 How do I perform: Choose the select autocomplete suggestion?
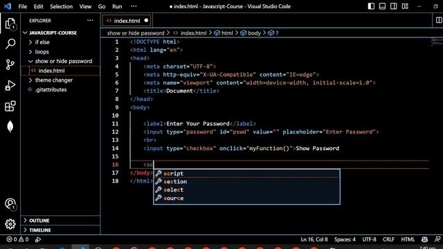(x=246, y=190)
